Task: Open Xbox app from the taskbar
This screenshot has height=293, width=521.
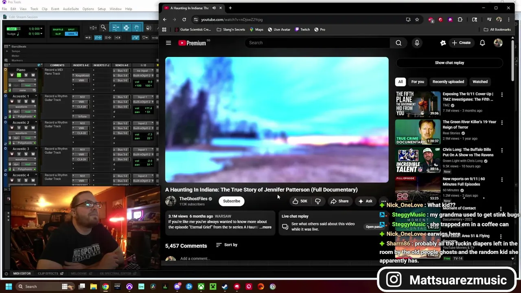Action: (x=201, y=286)
